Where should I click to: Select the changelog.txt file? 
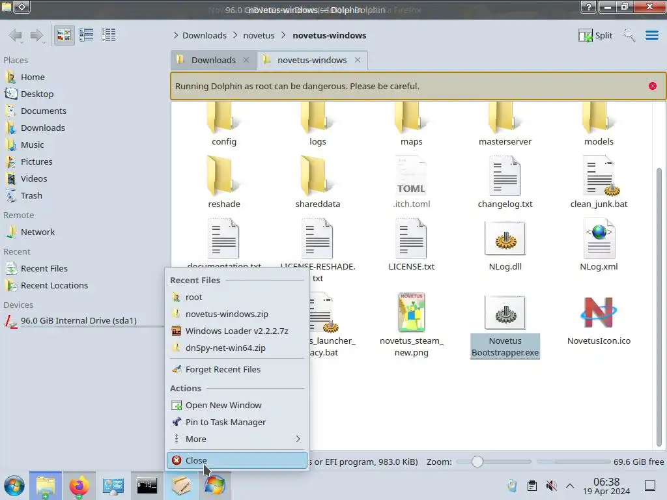click(x=505, y=182)
